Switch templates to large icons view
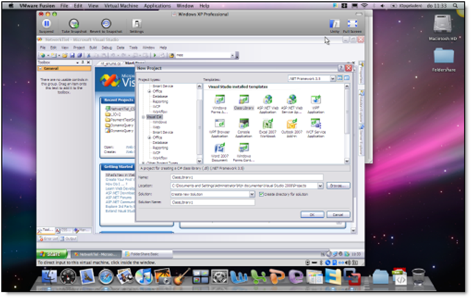Viewport: 472px width, 299px height. [340, 78]
